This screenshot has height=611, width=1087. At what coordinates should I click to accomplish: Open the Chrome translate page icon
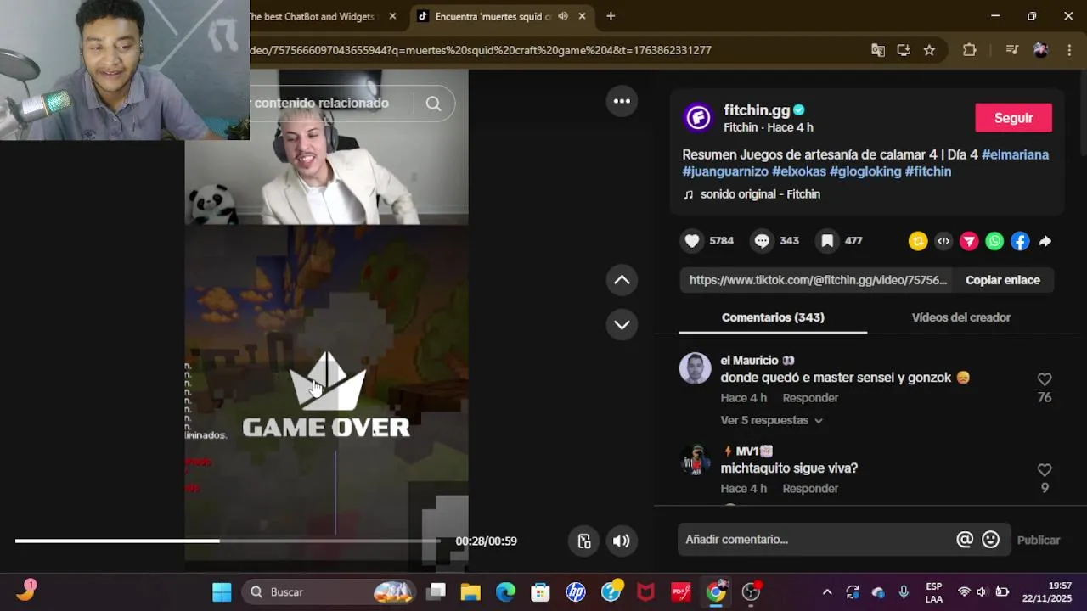[x=878, y=50]
